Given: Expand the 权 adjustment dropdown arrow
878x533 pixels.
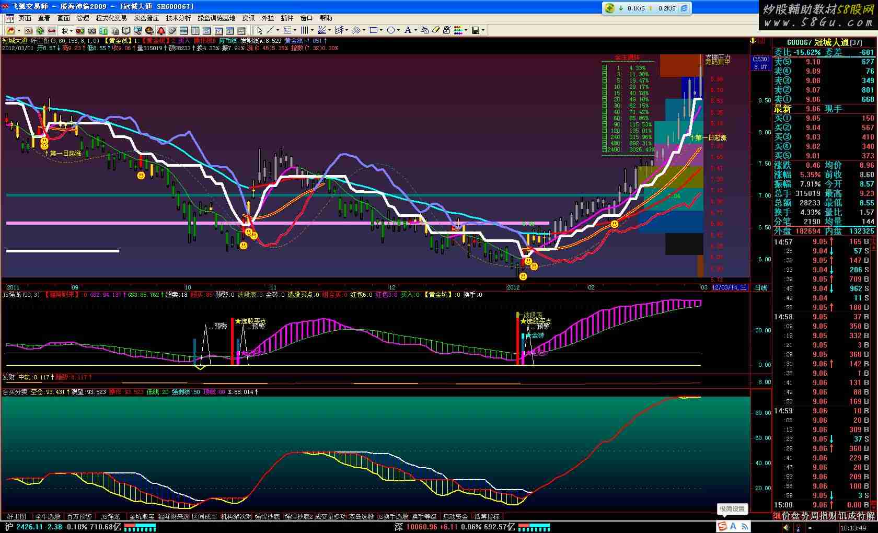Looking at the screenshot, I should pyautogui.click(x=72, y=31).
